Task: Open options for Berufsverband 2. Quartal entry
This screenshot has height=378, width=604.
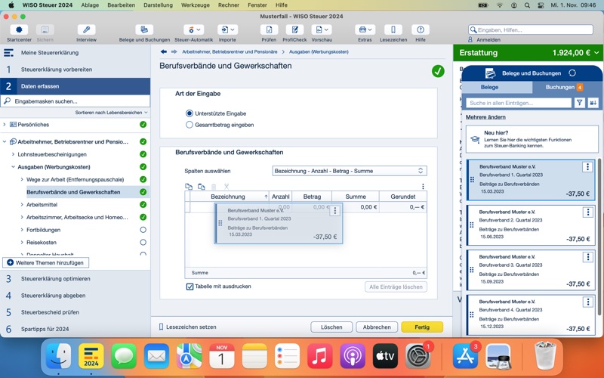Action: (588, 212)
